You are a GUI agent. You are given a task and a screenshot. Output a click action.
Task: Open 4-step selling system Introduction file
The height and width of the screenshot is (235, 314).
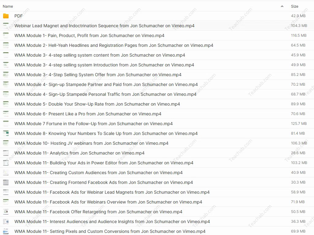104,65
